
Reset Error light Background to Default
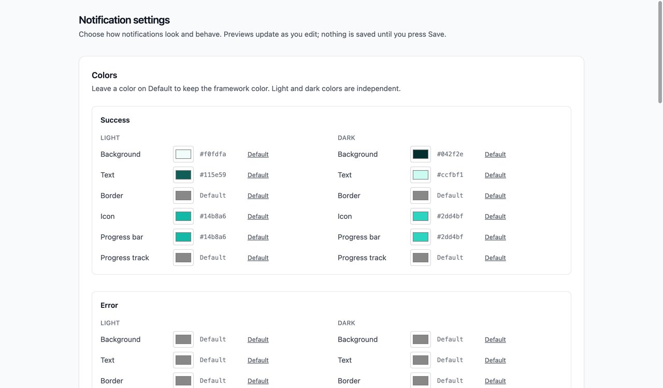(258, 339)
